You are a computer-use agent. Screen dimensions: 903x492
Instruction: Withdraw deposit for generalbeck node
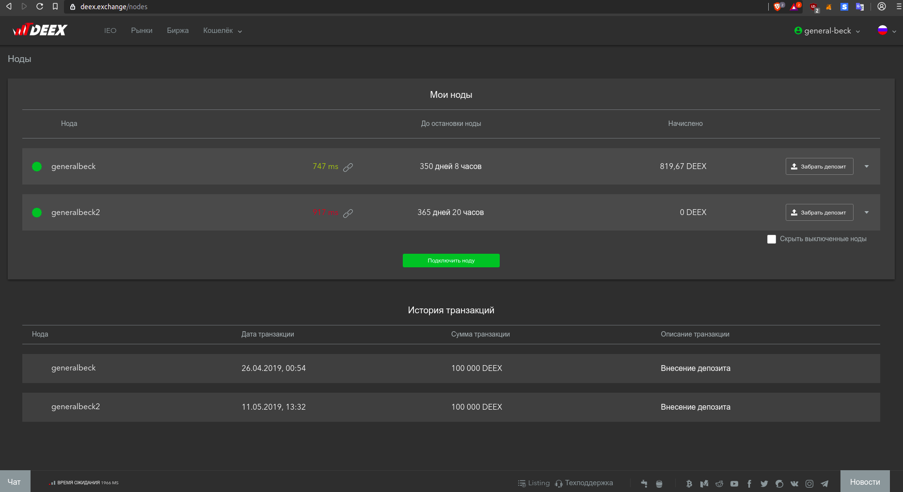coord(819,167)
